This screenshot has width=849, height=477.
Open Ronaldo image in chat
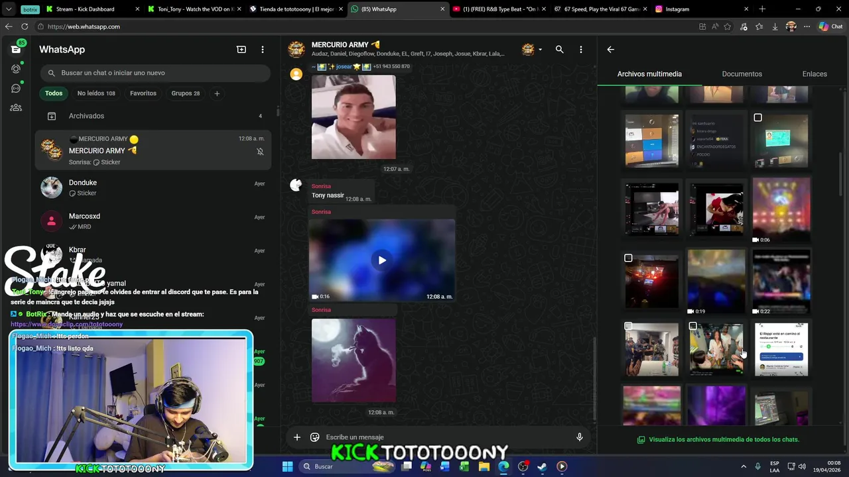[x=354, y=117]
